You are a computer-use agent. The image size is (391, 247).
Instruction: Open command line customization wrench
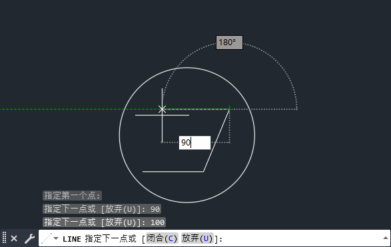coord(29,238)
